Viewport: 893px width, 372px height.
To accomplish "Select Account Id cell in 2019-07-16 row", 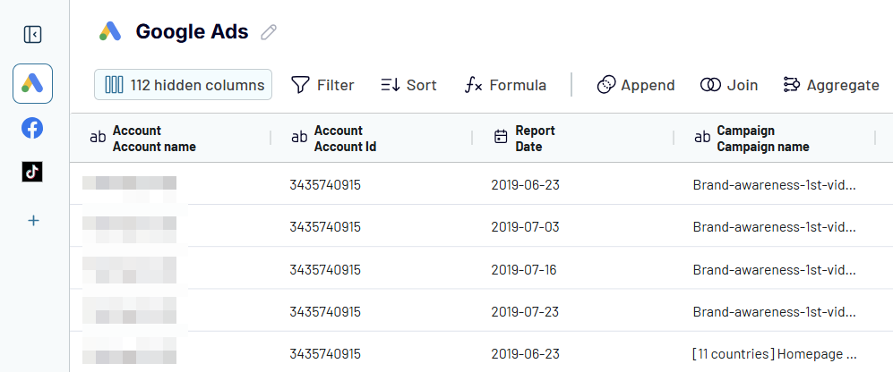I will tap(325, 269).
